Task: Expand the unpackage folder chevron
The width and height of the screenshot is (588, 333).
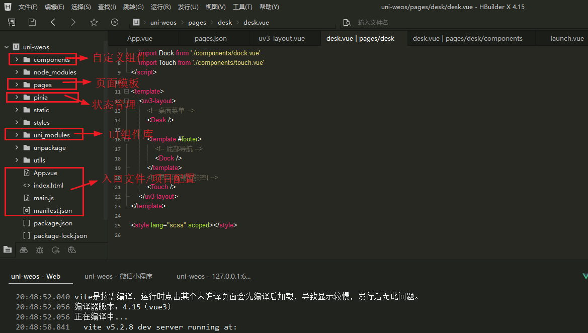Action: coord(17,147)
